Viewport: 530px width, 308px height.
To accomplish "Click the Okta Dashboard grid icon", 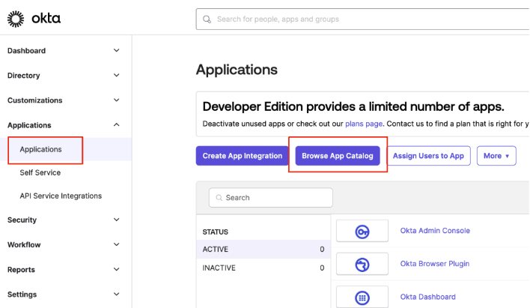I will [x=362, y=298].
